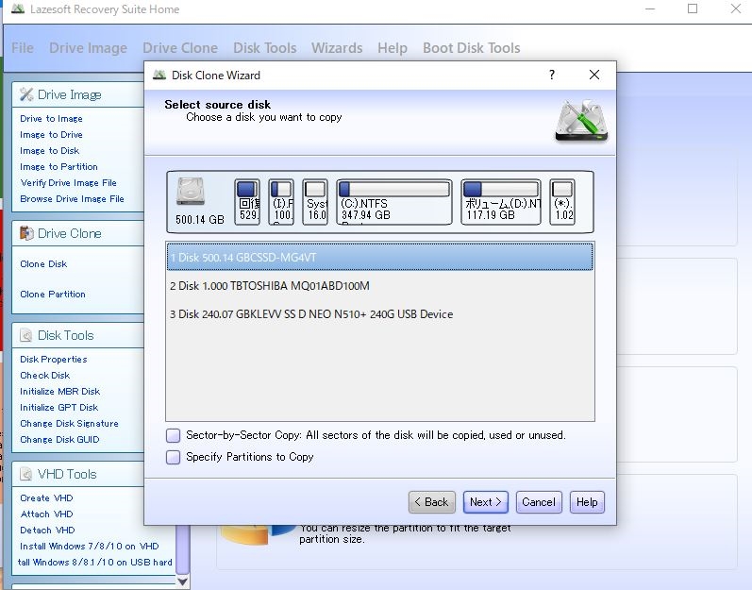Open the File menu
Screen dimensions: 752x590
tap(23, 48)
